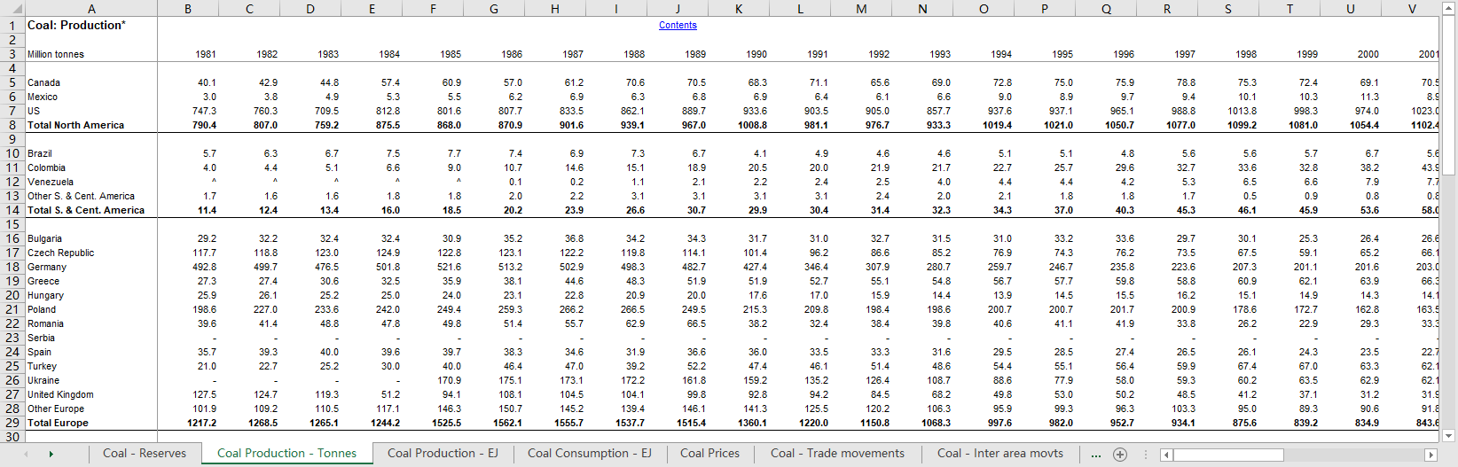Viewport: 1458px width, 467px height.
Task: Select row 3 header
Action: point(12,54)
